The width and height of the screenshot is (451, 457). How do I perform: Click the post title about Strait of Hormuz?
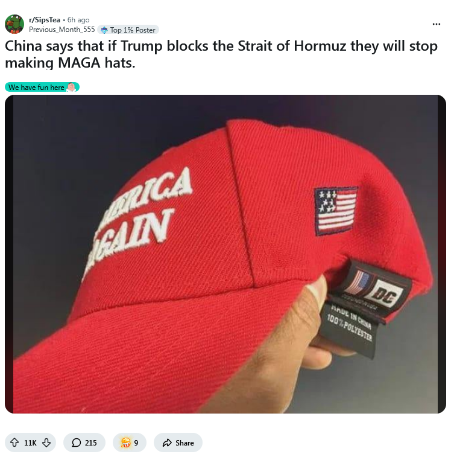(x=221, y=54)
